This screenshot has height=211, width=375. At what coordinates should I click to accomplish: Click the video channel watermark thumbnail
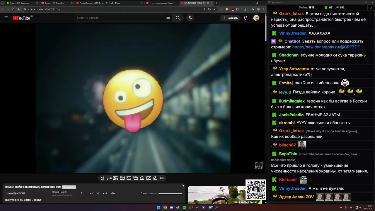tap(259, 166)
